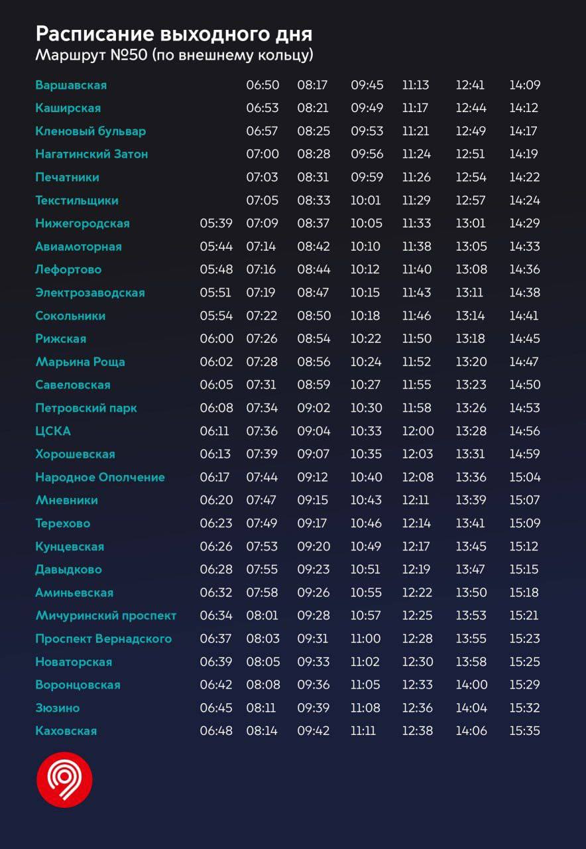This screenshot has width=586, height=849.
Task: Click the 05:39 Нижегородская departure time
Action: click(x=216, y=224)
